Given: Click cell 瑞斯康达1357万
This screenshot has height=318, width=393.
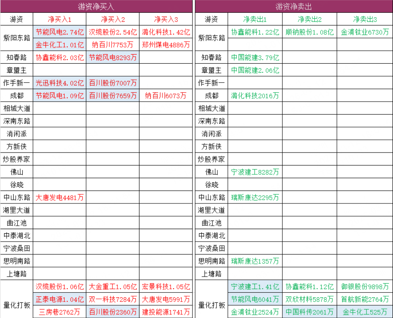Looking at the screenshot, I should (x=255, y=261).
